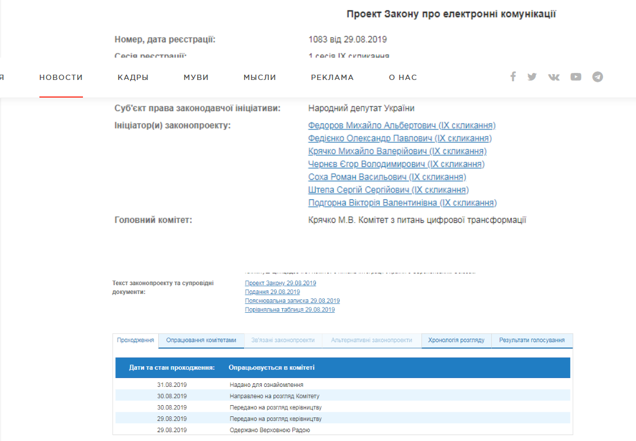This screenshot has height=441, width=636.
Task: Select the Проходження tab
Action: tap(135, 340)
